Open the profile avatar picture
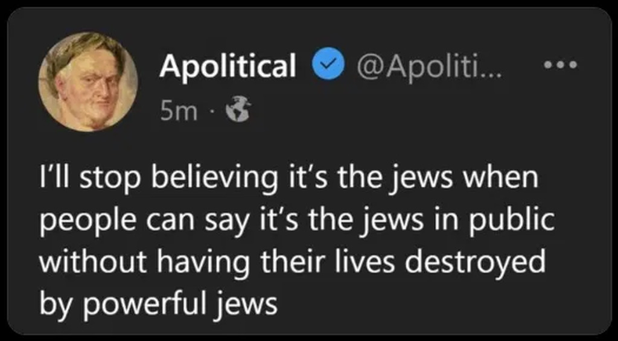The height and width of the screenshot is (341, 618). click(x=88, y=81)
